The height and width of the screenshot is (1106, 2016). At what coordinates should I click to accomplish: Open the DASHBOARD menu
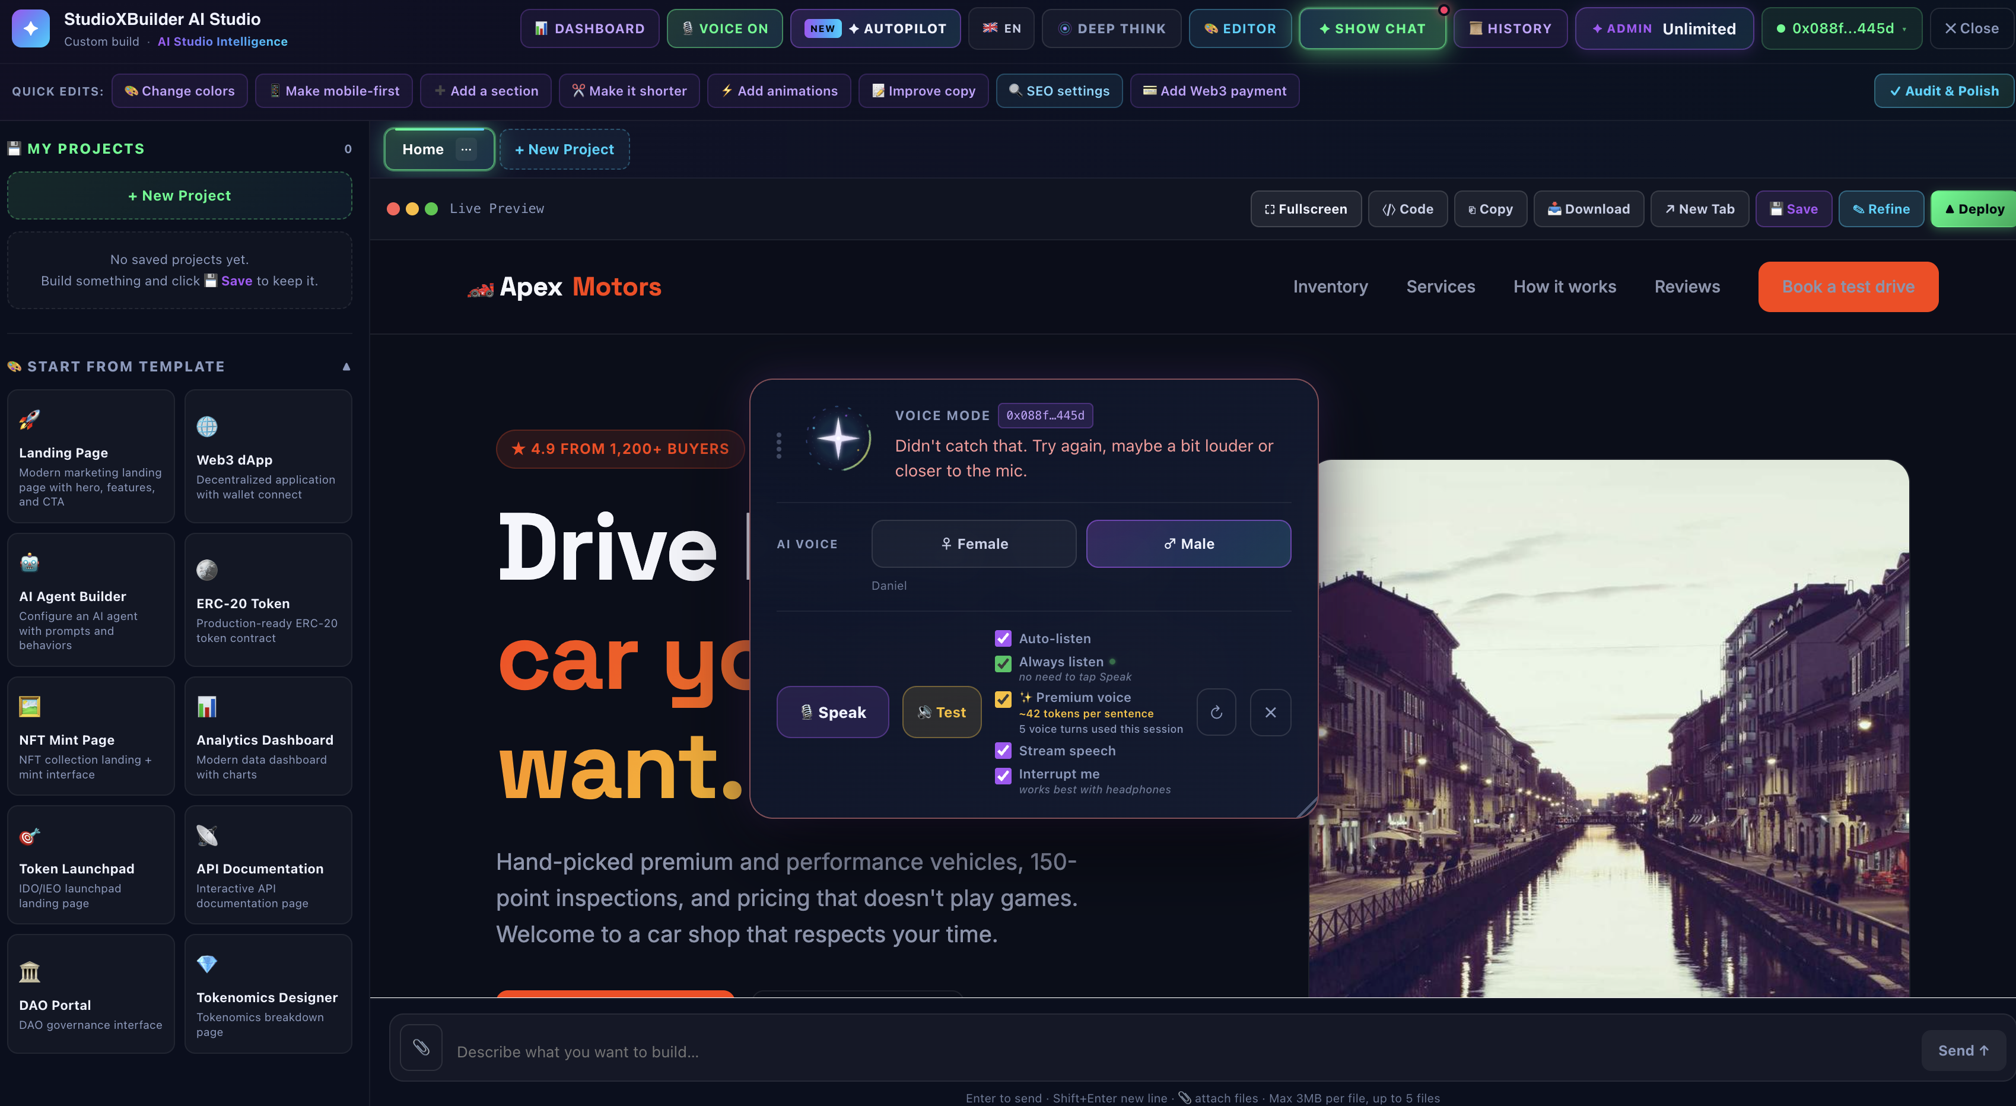point(590,29)
